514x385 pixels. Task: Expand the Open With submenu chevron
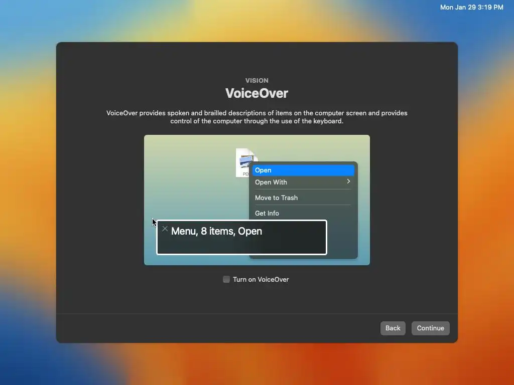click(348, 181)
